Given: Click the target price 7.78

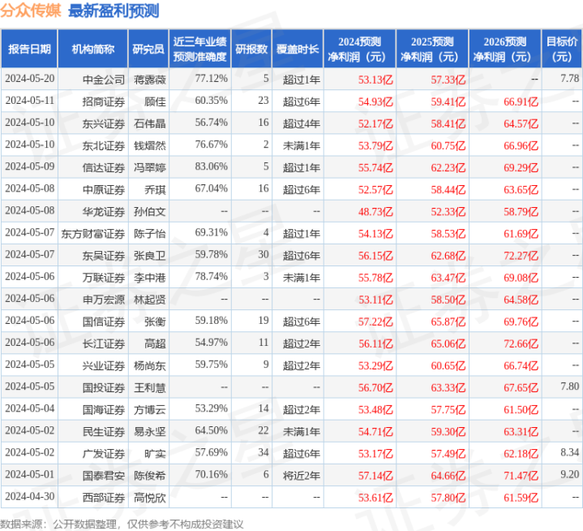Looking at the screenshot, I should click(569, 79).
